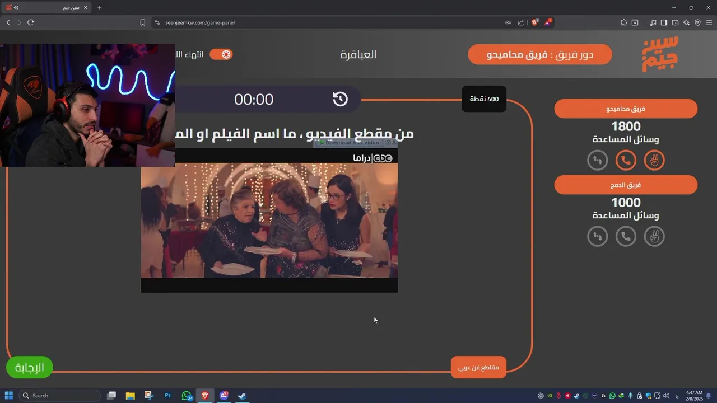Screen dimensions: 717x403
Task: Mute the tab using speaker icon
Action: coord(16,7)
